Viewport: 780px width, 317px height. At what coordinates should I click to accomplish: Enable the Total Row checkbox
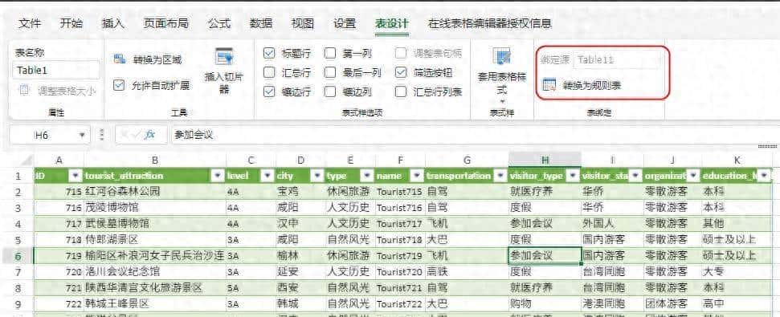[268, 72]
